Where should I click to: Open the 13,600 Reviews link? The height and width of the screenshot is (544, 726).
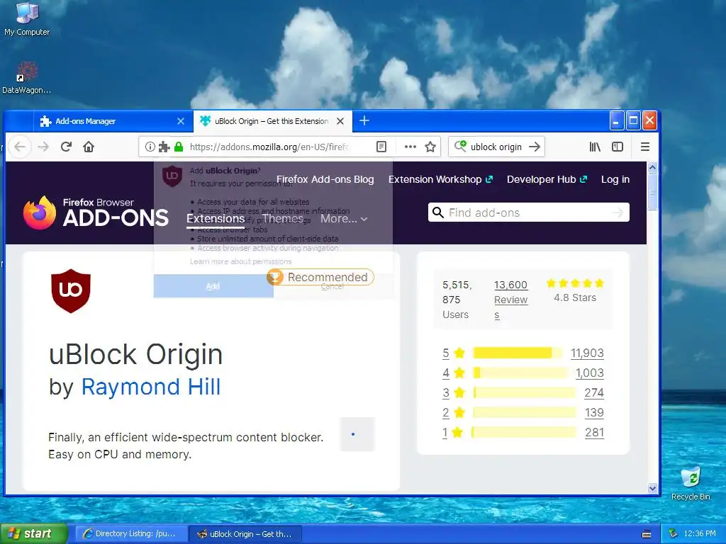pyautogui.click(x=510, y=300)
